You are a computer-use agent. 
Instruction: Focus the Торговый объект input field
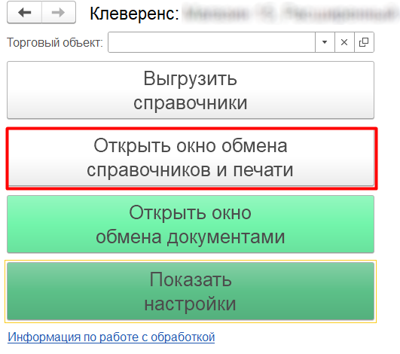212,42
